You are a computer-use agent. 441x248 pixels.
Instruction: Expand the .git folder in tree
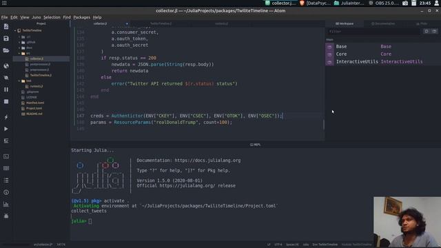[x=19, y=37]
